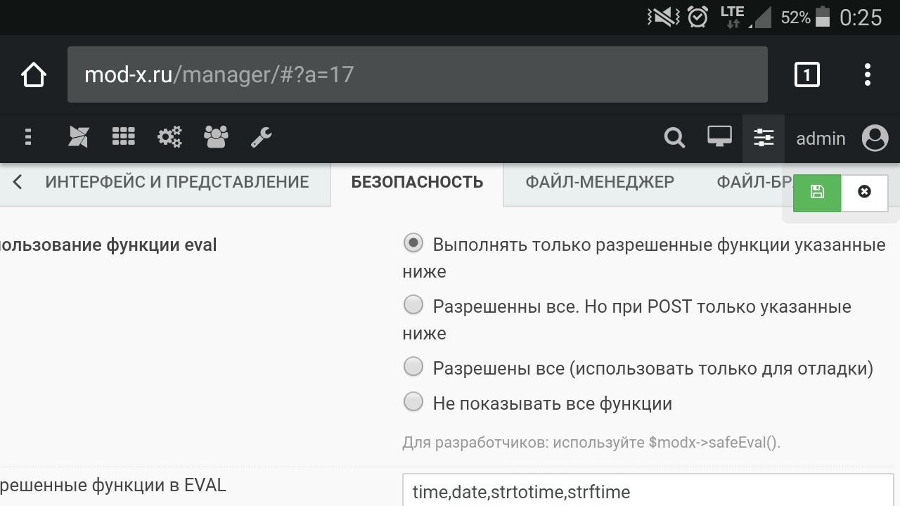Switch to ИНТЕРФЕЙС И ПРЕДСТАВЛЕНИЕ tab
Image resolution: width=900 pixels, height=506 pixels.
[176, 182]
